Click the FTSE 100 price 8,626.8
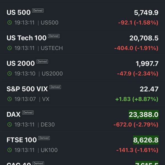This screenshot has width=165, height=165. (x=146, y=140)
